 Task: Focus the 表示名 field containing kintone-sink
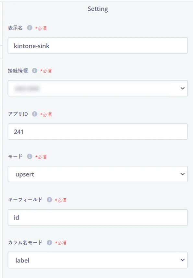pos(98,46)
